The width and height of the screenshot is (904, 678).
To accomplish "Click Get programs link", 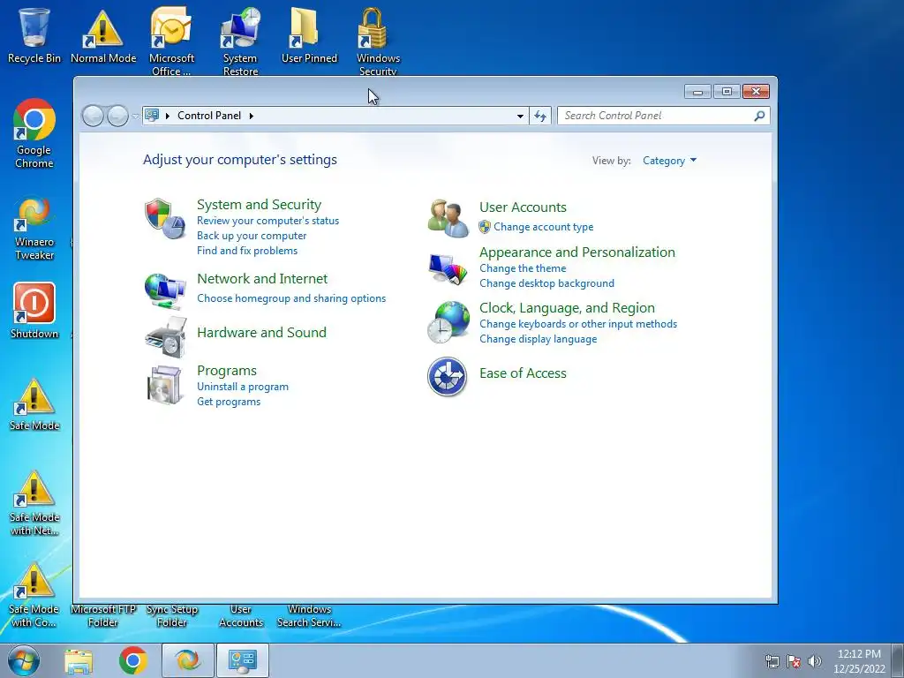I will click(x=229, y=402).
